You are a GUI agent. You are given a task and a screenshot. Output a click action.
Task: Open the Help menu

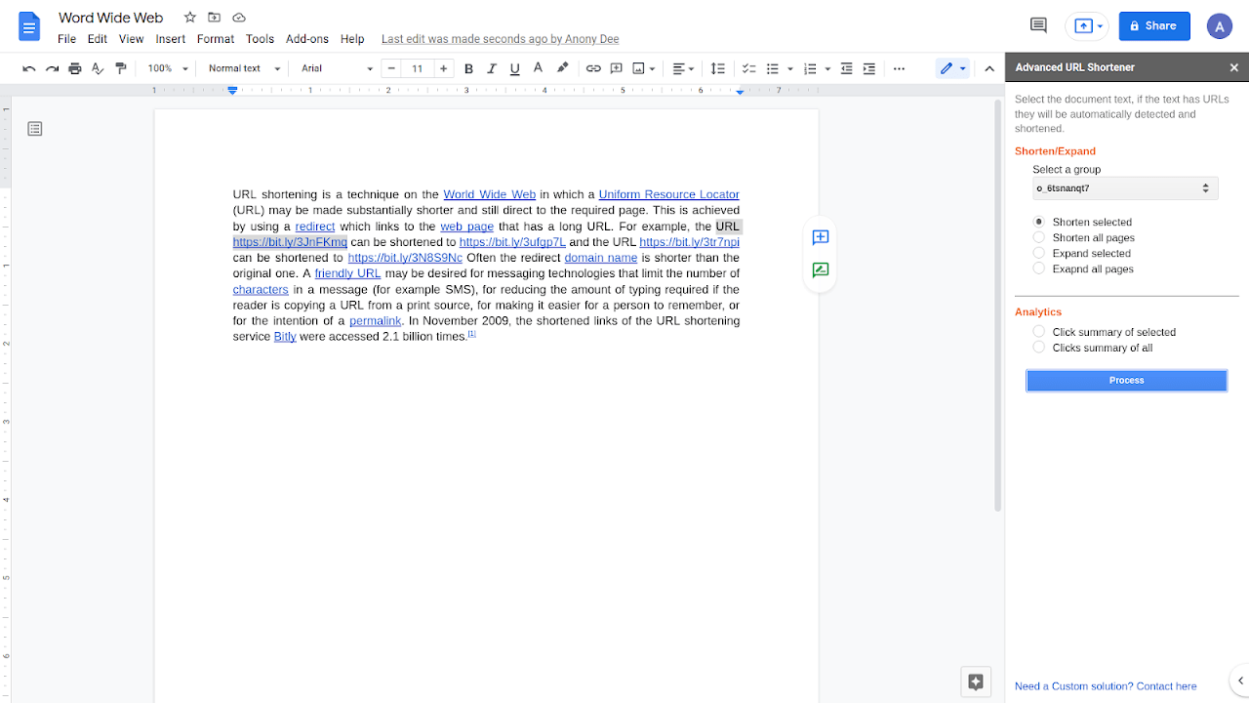tap(352, 39)
